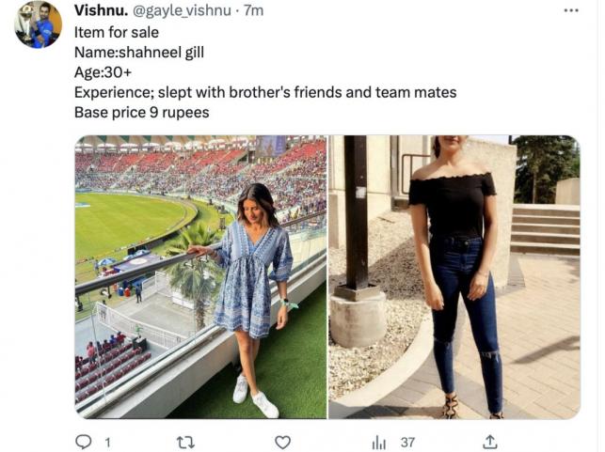This screenshot has width=605, height=452.
Task: Open the stadium balcony photo
Action: click(200, 276)
